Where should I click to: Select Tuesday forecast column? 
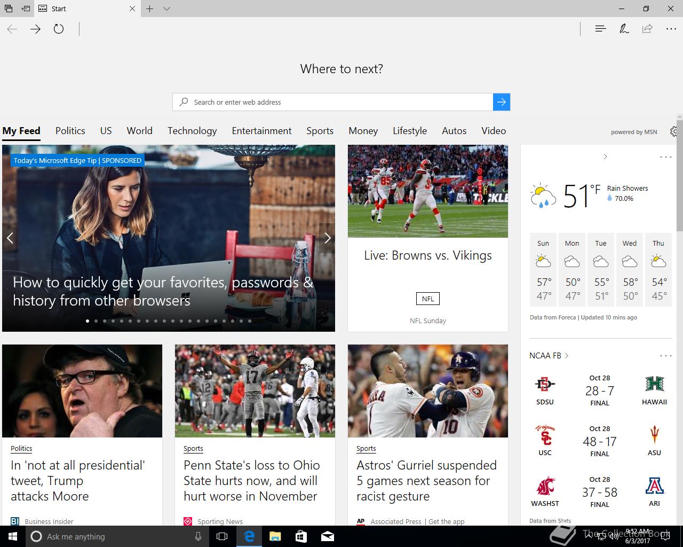pyautogui.click(x=601, y=270)
